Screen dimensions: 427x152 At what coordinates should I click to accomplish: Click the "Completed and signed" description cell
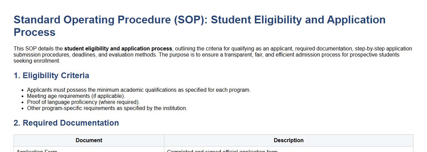coord(222,151)
